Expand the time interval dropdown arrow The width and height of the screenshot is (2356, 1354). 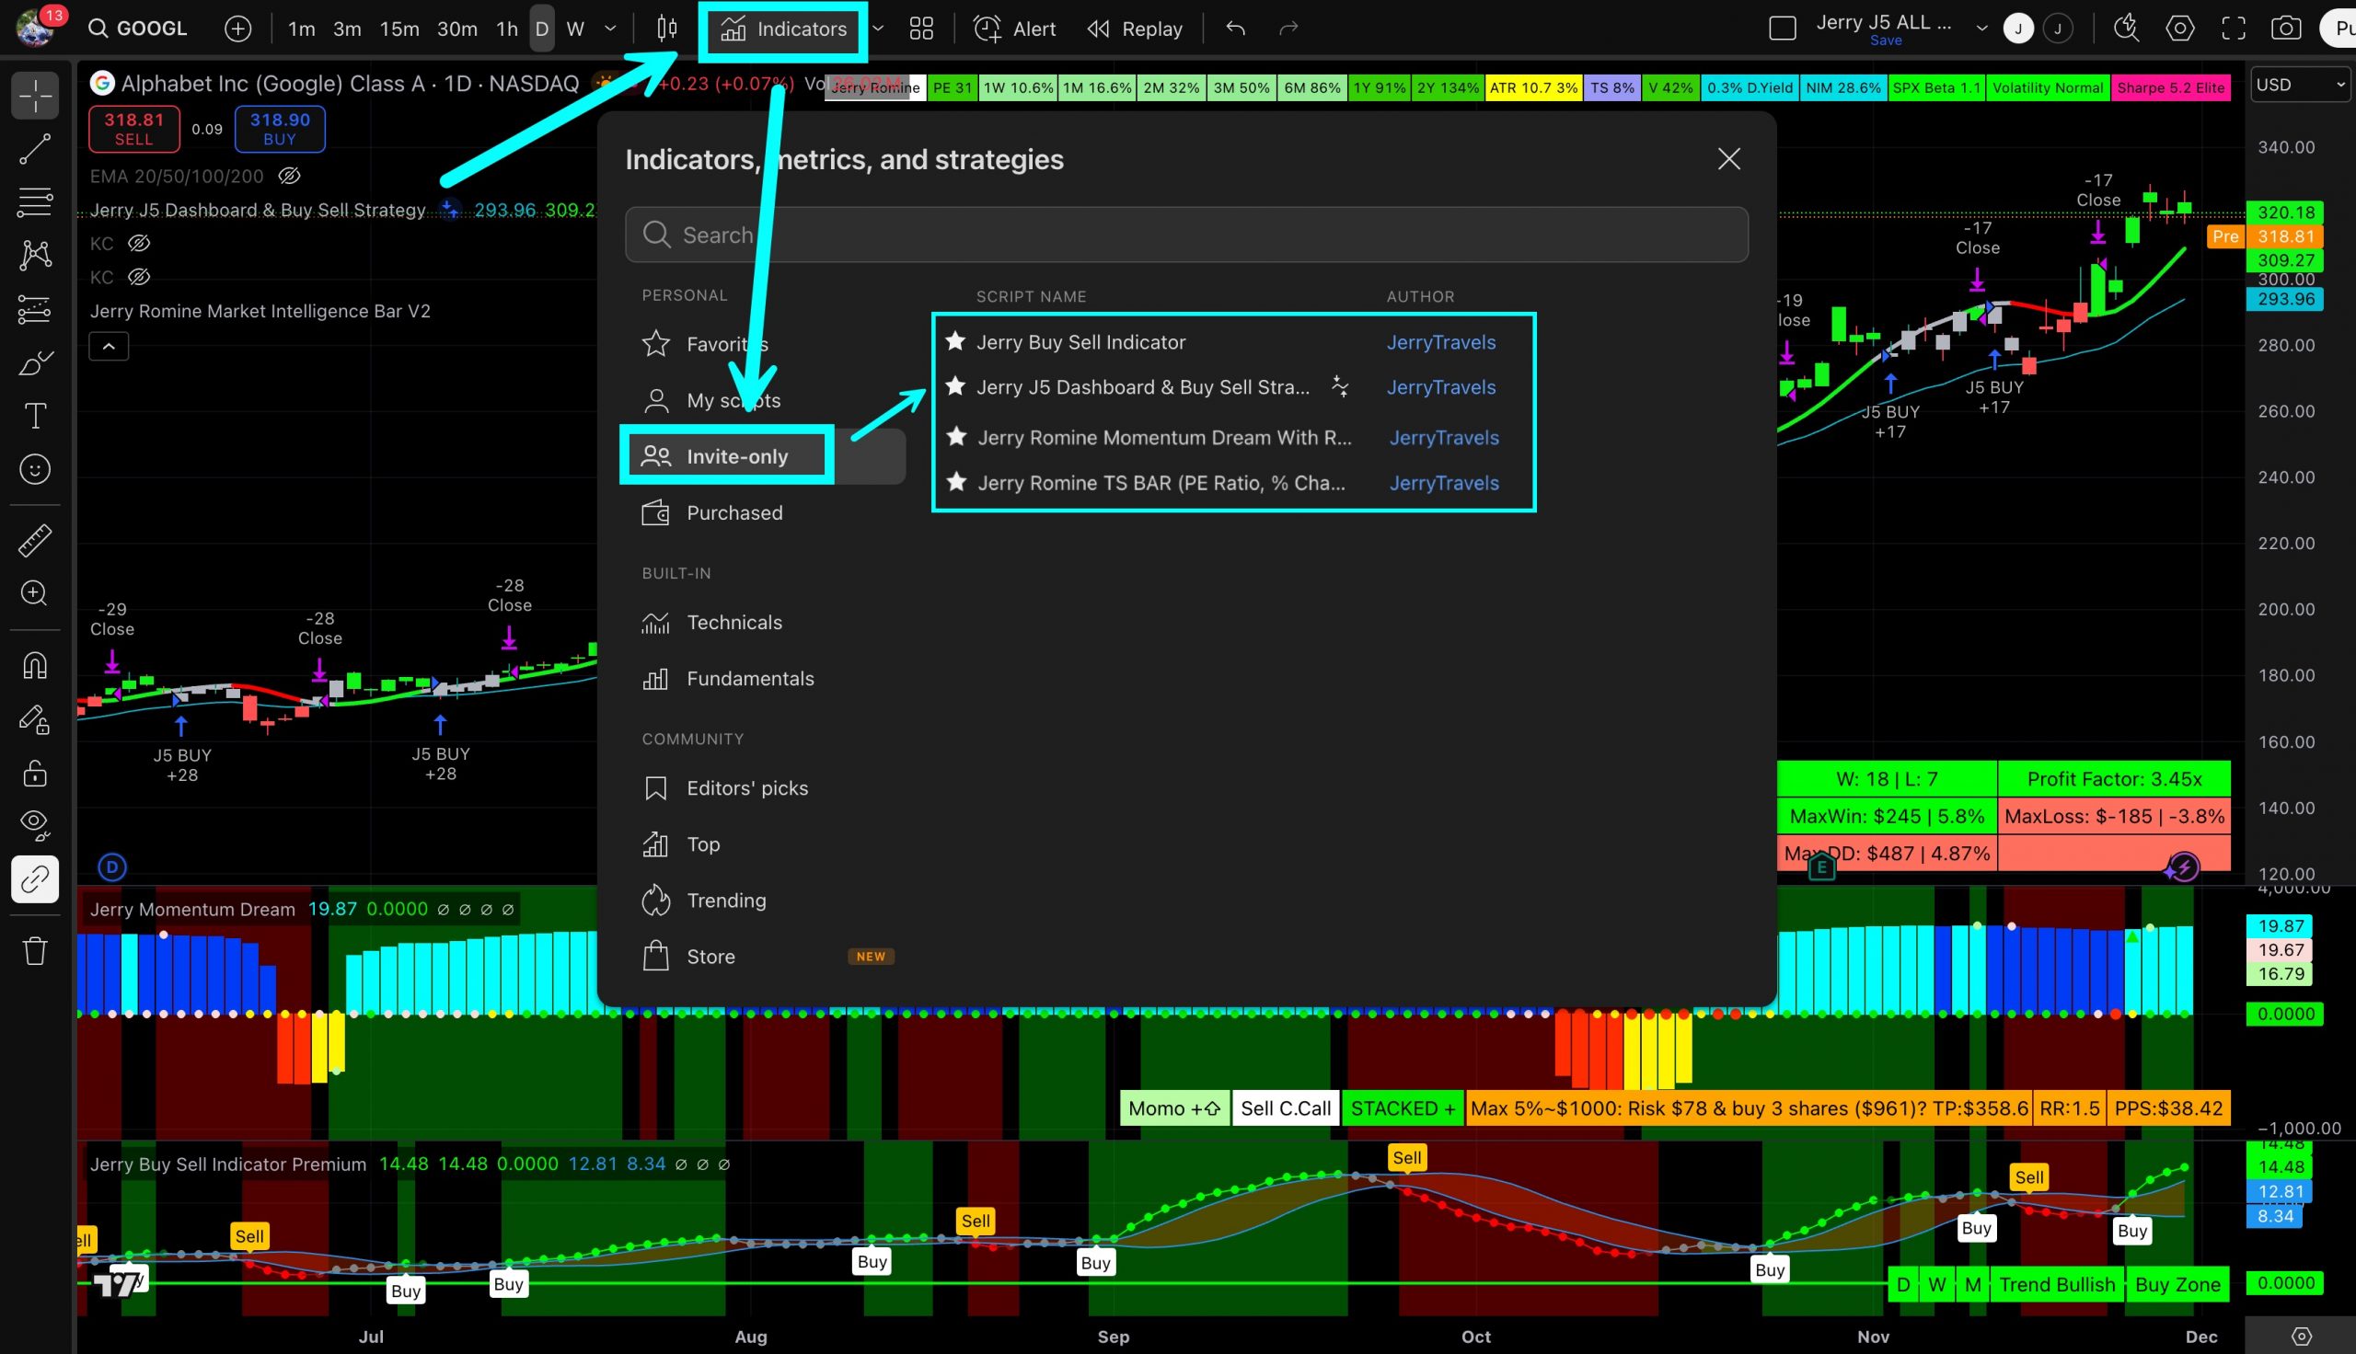click(610, 29)
